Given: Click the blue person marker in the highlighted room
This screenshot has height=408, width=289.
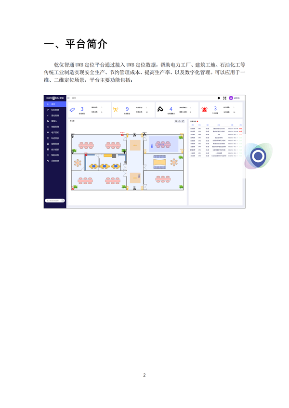Looking at the screenshot, I should (x=152, y=146).
